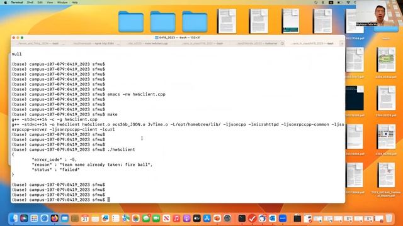Open the View menu

click(50, 3)
